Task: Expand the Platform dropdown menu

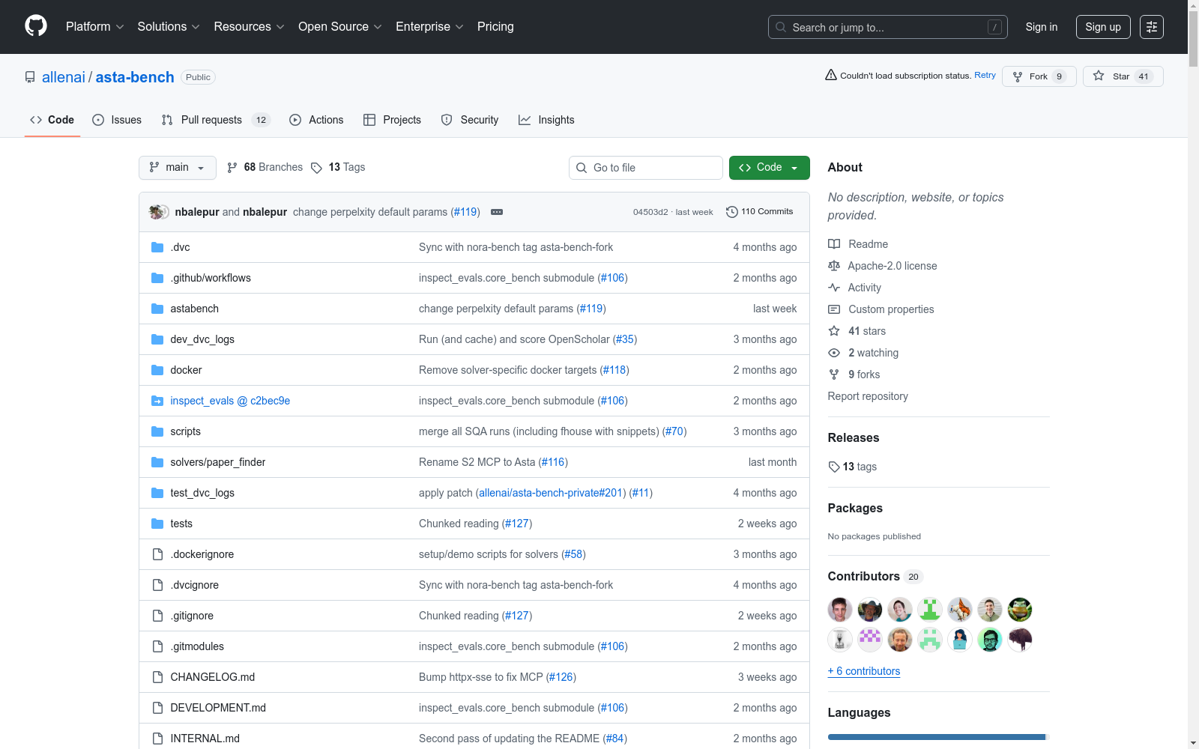Action: 95,27
